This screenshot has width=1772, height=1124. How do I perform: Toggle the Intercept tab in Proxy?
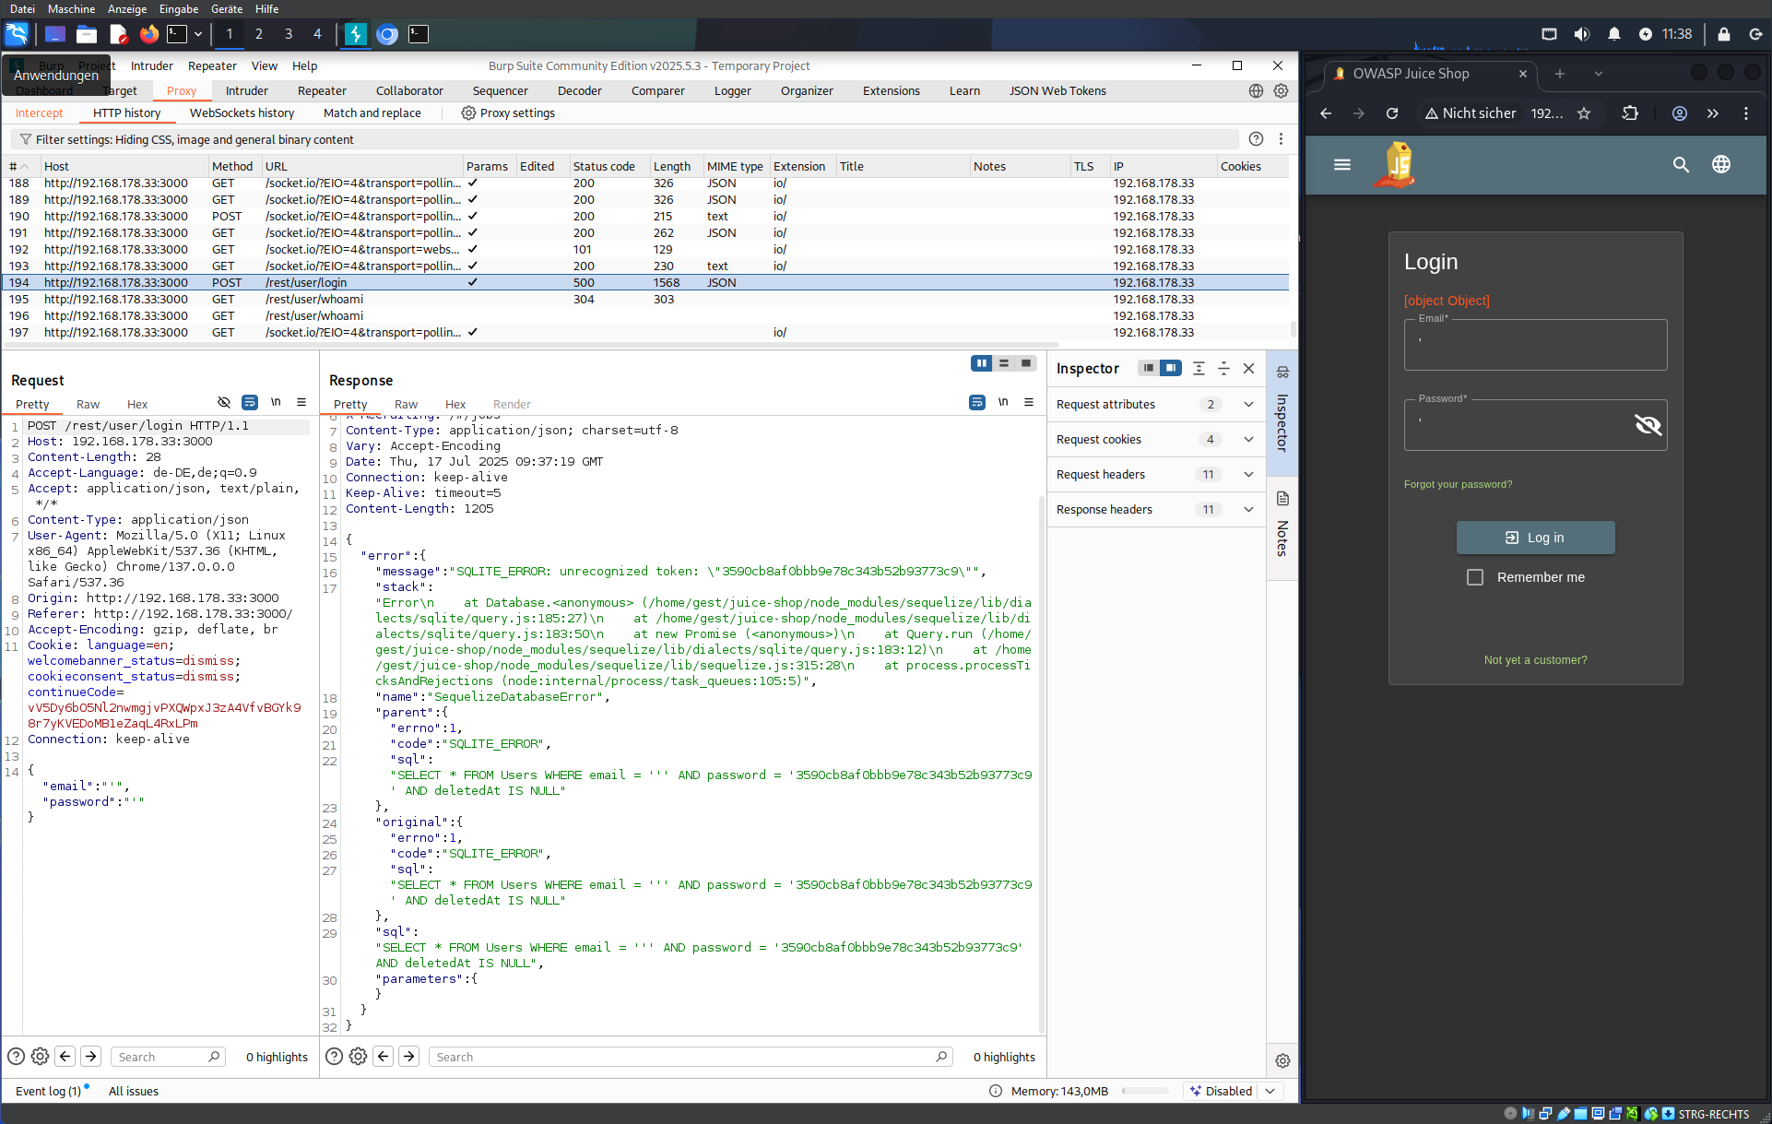point(39,112)
